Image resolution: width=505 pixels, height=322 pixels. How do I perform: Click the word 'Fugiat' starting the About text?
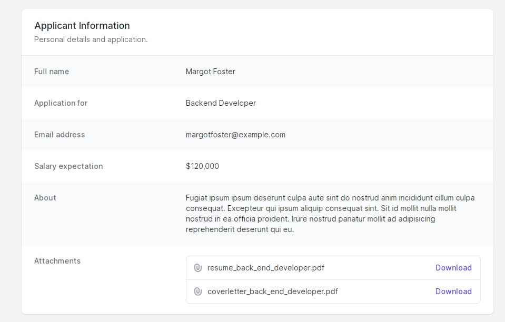(197, 198)
